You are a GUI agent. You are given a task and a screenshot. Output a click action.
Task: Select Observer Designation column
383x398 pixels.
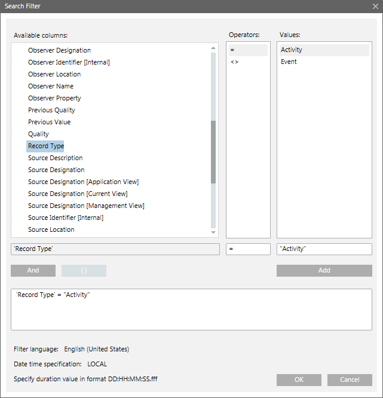coord(59,50)
